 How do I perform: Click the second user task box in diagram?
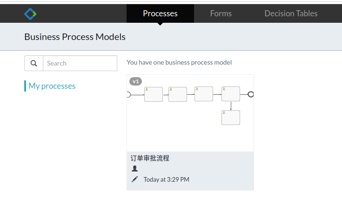point(178,94)
